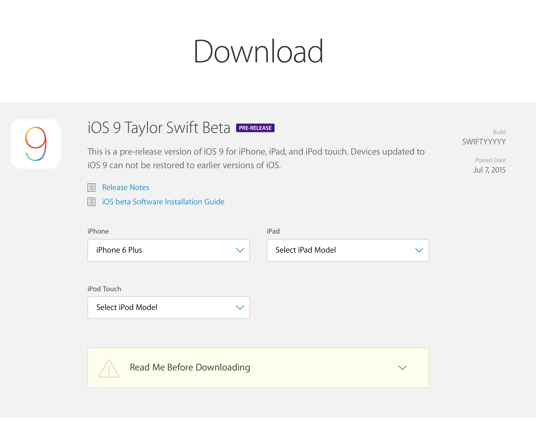Click the iPhone label above the dropdown
This screenshot has height=426, width=536.
coord(98,231)
